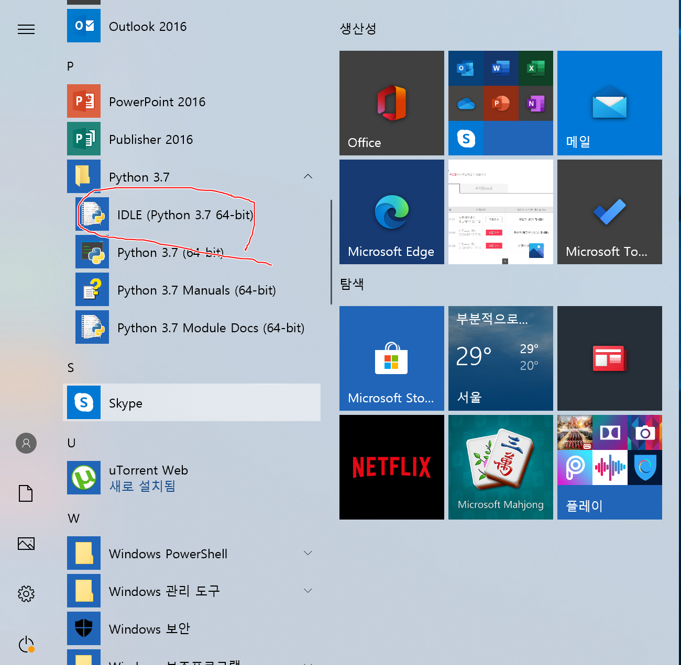Viewport: 681px width, 665px height.
Task: Click the letter U section header
Action: [x=71, y=443]
